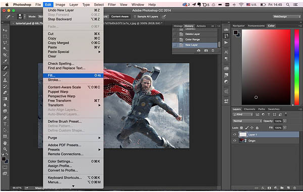Create new layer from Layers panel footer
Image resolution: width=303 pixels, height=192 pixels.
point(288,188)
